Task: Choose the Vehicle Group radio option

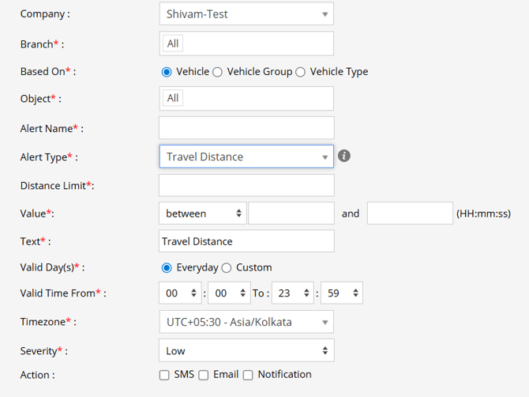Action: 218,72
